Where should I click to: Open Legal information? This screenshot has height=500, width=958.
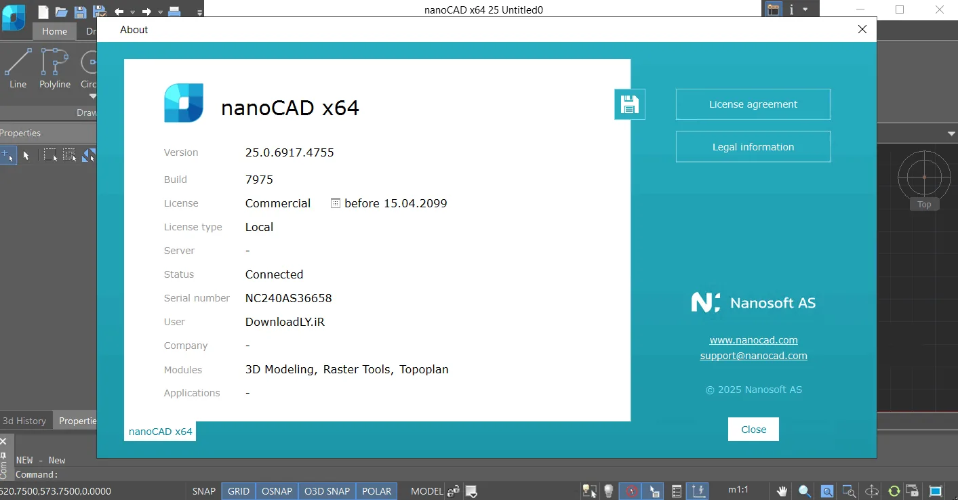753,147
